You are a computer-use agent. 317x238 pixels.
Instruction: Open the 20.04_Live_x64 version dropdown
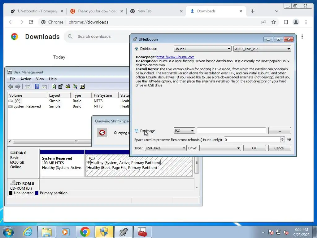pyautogui.click(x=262, y=49)
